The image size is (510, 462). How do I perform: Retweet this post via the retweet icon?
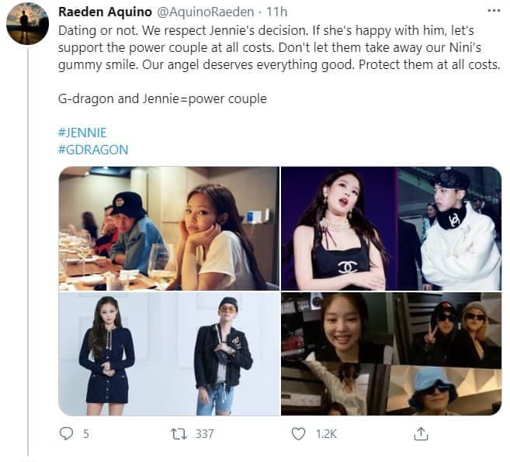click(181, 434)
